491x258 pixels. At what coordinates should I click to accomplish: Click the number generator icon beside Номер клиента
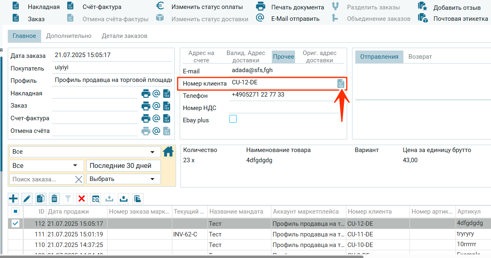point(341,84)
